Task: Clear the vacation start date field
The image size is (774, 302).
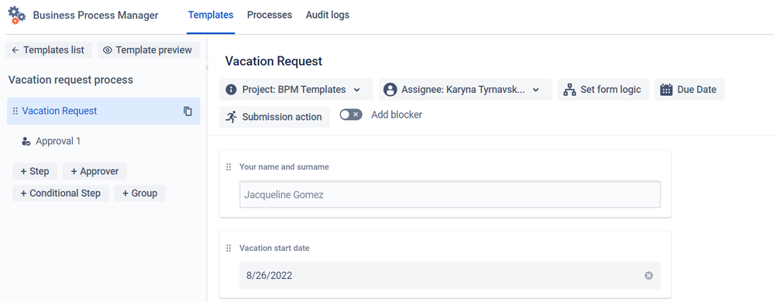Action: [x=648, y=276]
